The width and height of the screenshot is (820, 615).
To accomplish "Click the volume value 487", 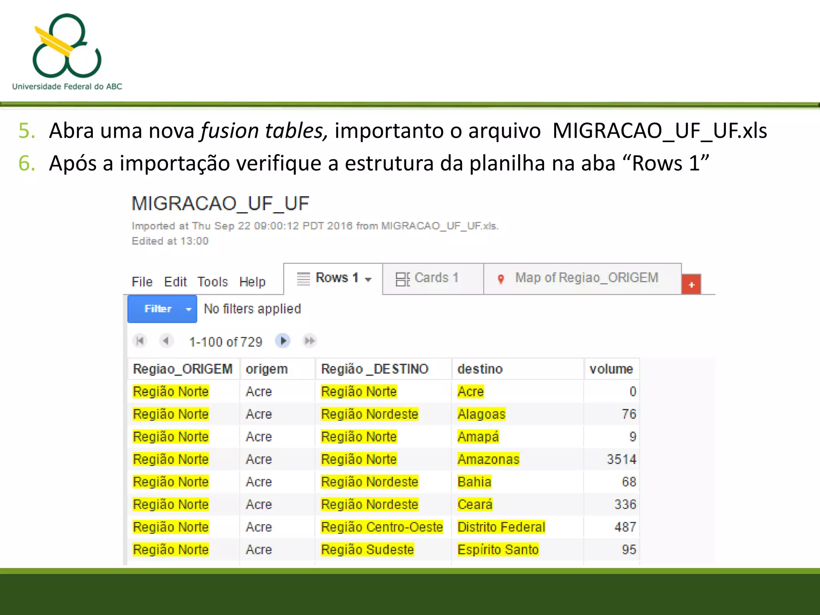I will click(625, 527).
